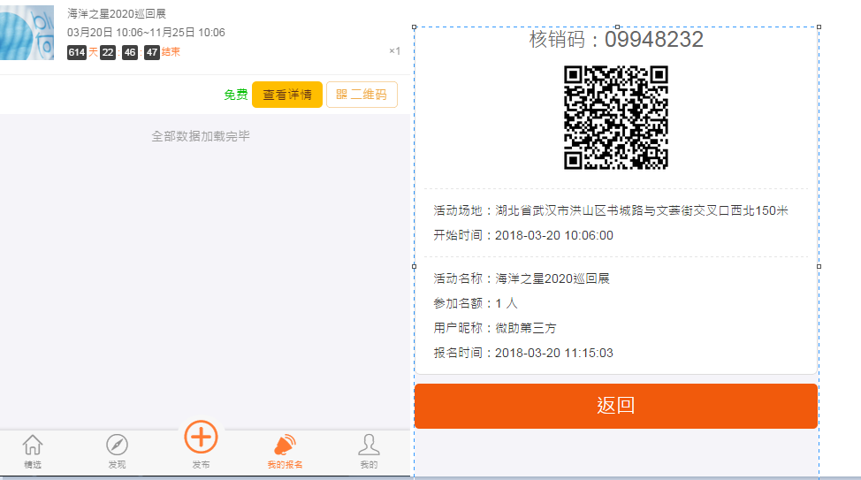Click the 查看详情 button
Viewport: 861px width, 480px height.
[287, 95]
